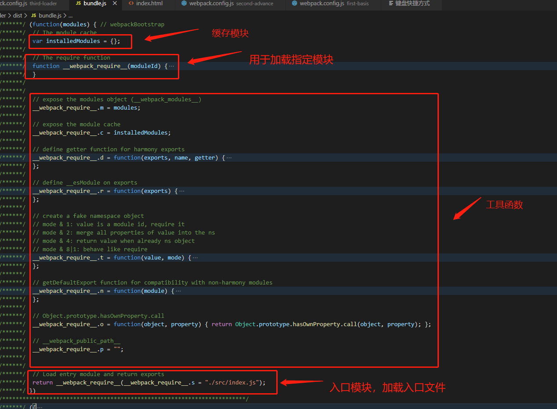This screenshot has height=409, width=557.
Task: Click the long asterisk separator comment line
Action: pos(124,398)
